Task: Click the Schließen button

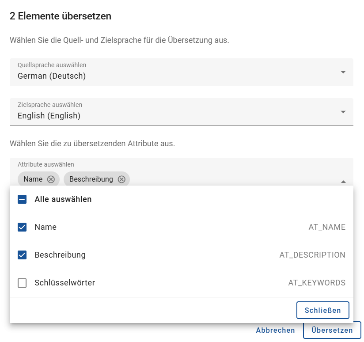Action: pos(322,310)
